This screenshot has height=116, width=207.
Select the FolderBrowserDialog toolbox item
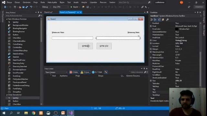pos(21,85)
